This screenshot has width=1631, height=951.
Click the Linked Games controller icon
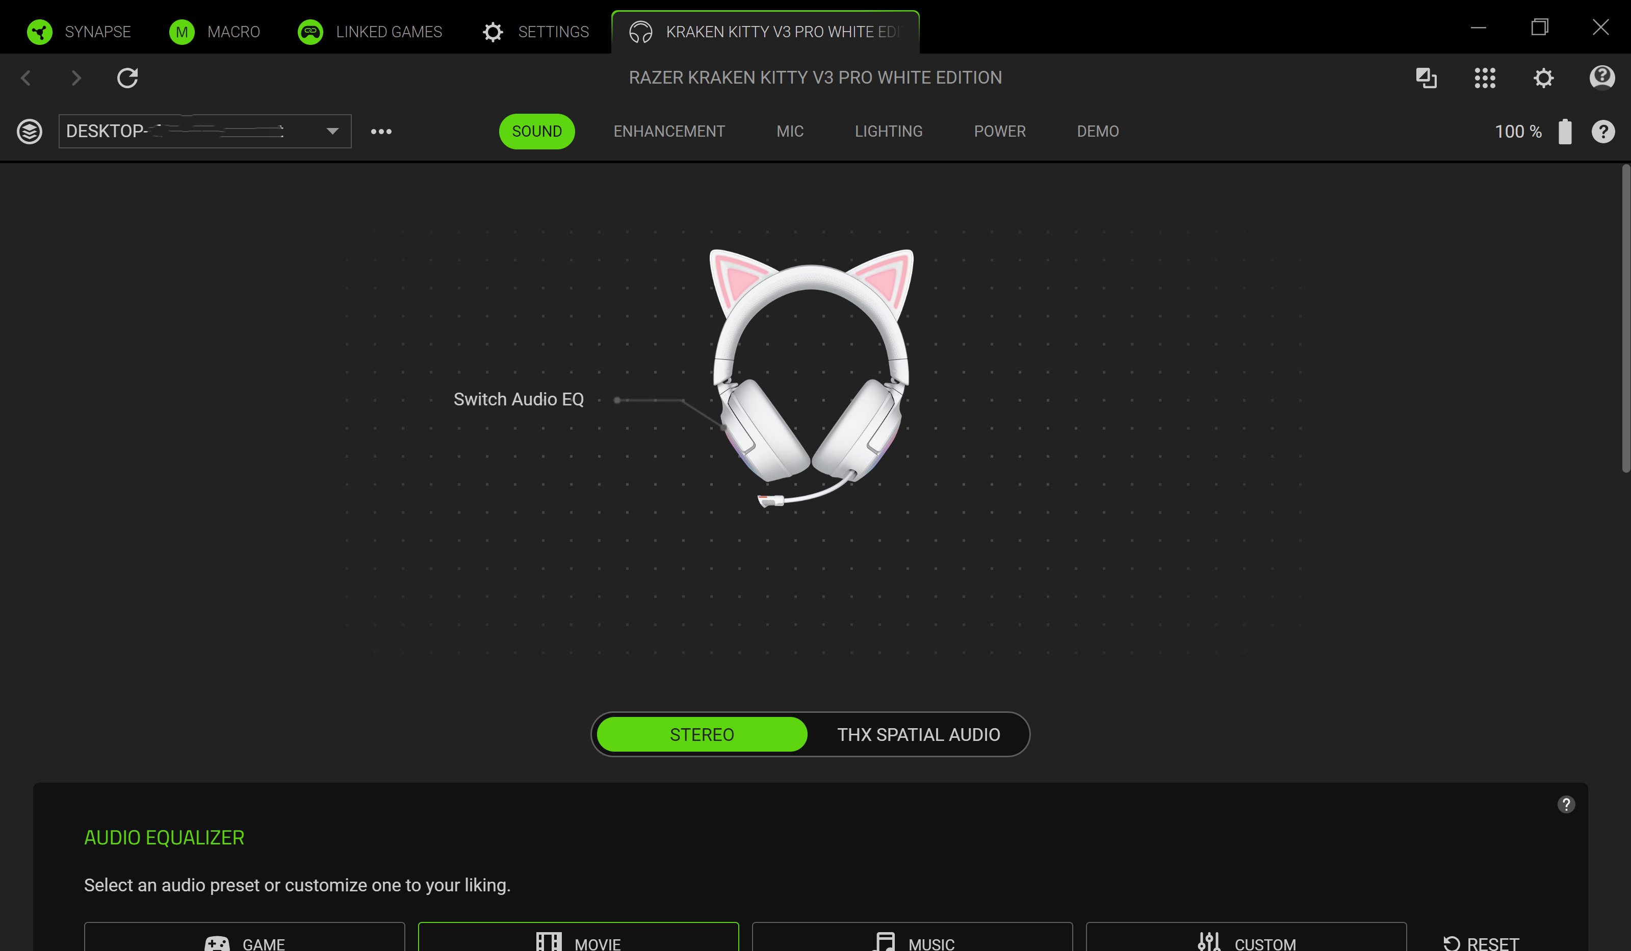pos(310,32)
